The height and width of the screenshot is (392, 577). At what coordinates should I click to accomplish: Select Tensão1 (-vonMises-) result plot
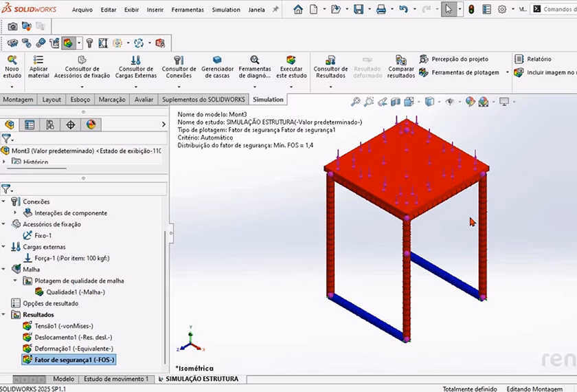coord(63,326)
